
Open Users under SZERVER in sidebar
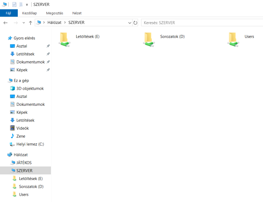pos(24,194)
